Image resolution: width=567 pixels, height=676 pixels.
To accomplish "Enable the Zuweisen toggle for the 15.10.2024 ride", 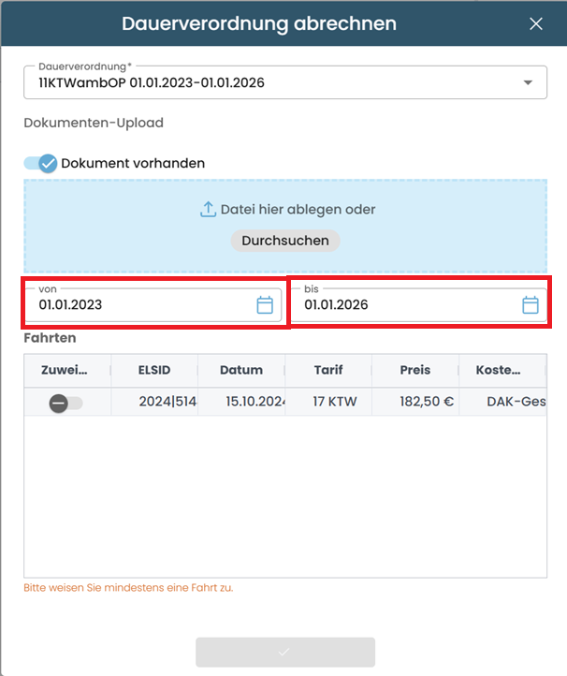I will 65,403.
